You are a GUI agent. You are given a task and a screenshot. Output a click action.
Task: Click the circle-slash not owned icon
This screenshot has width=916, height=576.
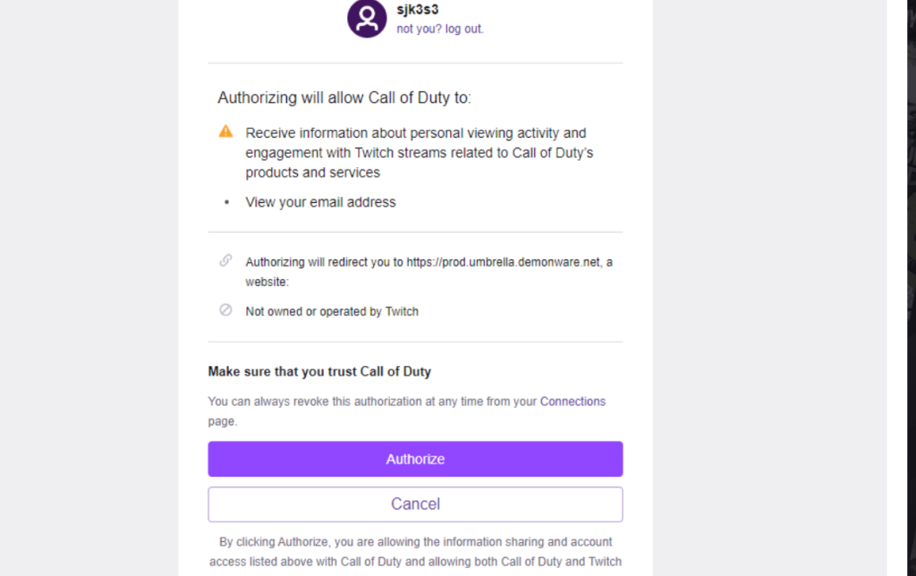pyautogui.click(x=226, y=310)
